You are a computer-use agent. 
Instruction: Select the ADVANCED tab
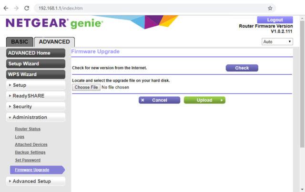[x=54, y=42]
